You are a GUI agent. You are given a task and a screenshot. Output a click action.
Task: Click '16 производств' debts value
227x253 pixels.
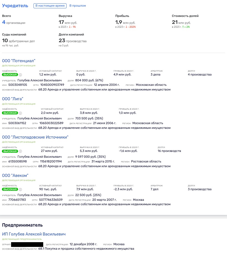pyautogui.click(x=169, y=151)
